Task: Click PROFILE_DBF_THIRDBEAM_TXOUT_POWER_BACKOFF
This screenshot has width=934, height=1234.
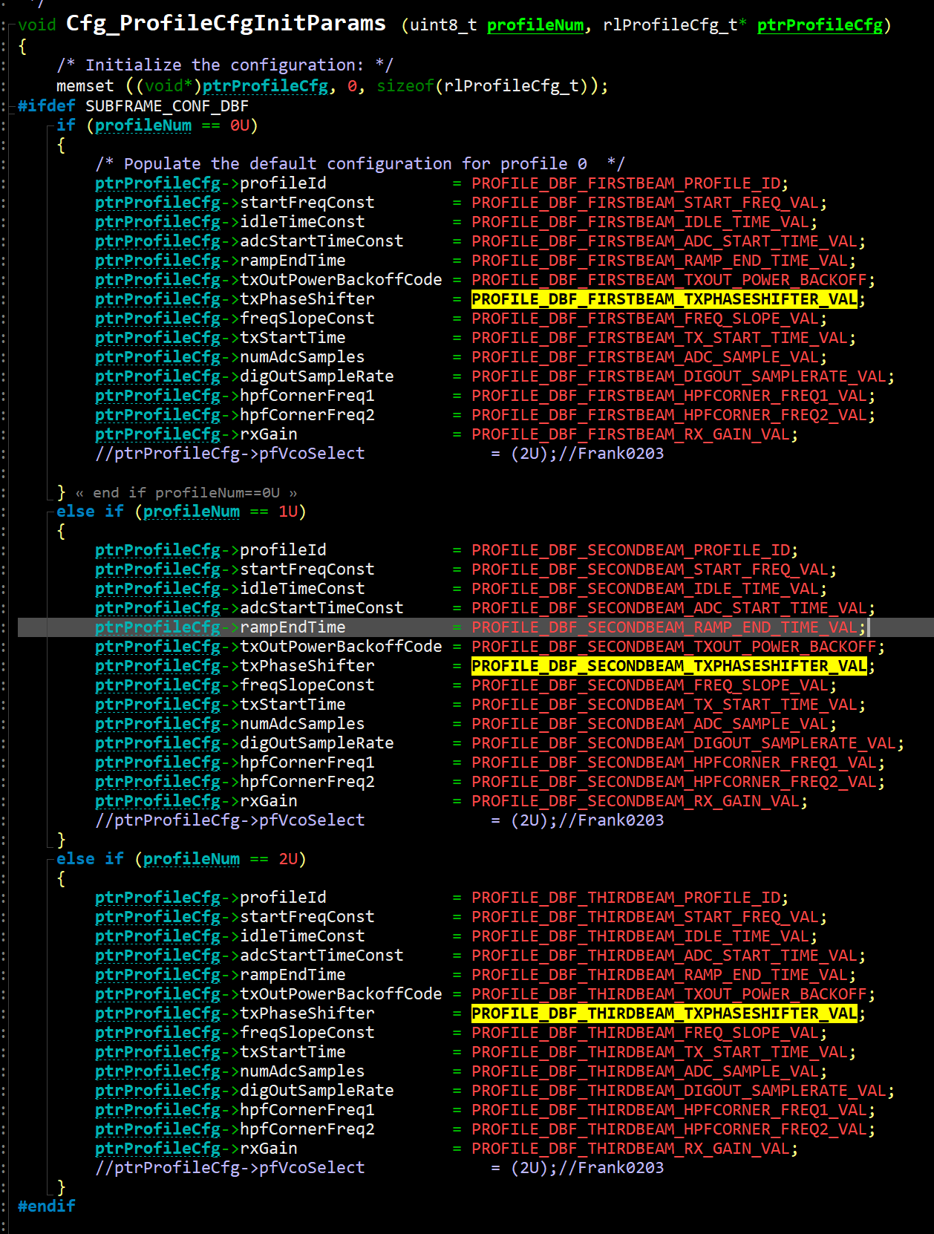Action: (670, 994)
